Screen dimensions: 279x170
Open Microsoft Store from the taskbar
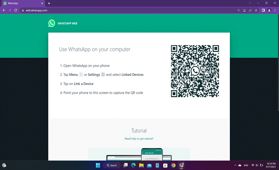[165, 165]
